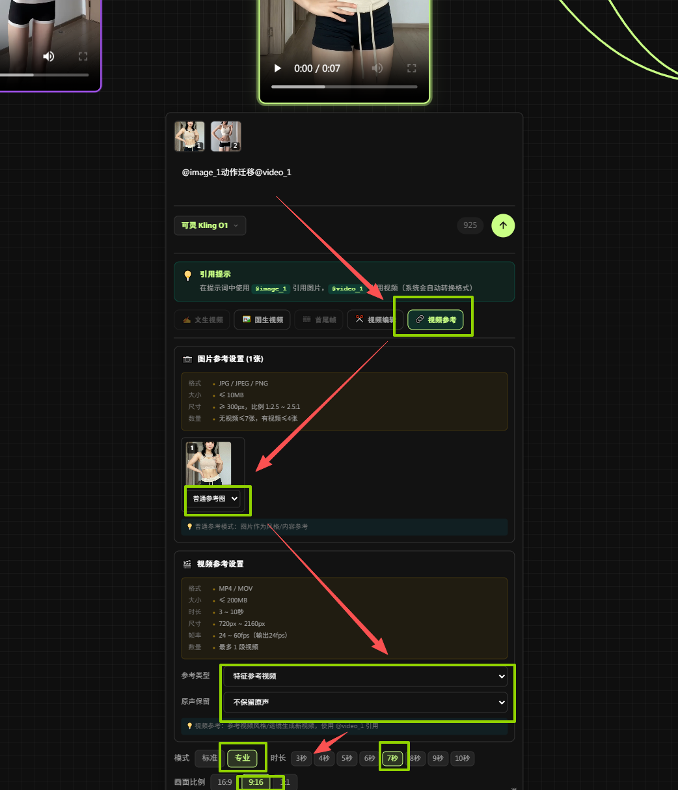Switch to the 图生视频 tab
The image size is (678, 790).
click(x=262, y=320)
